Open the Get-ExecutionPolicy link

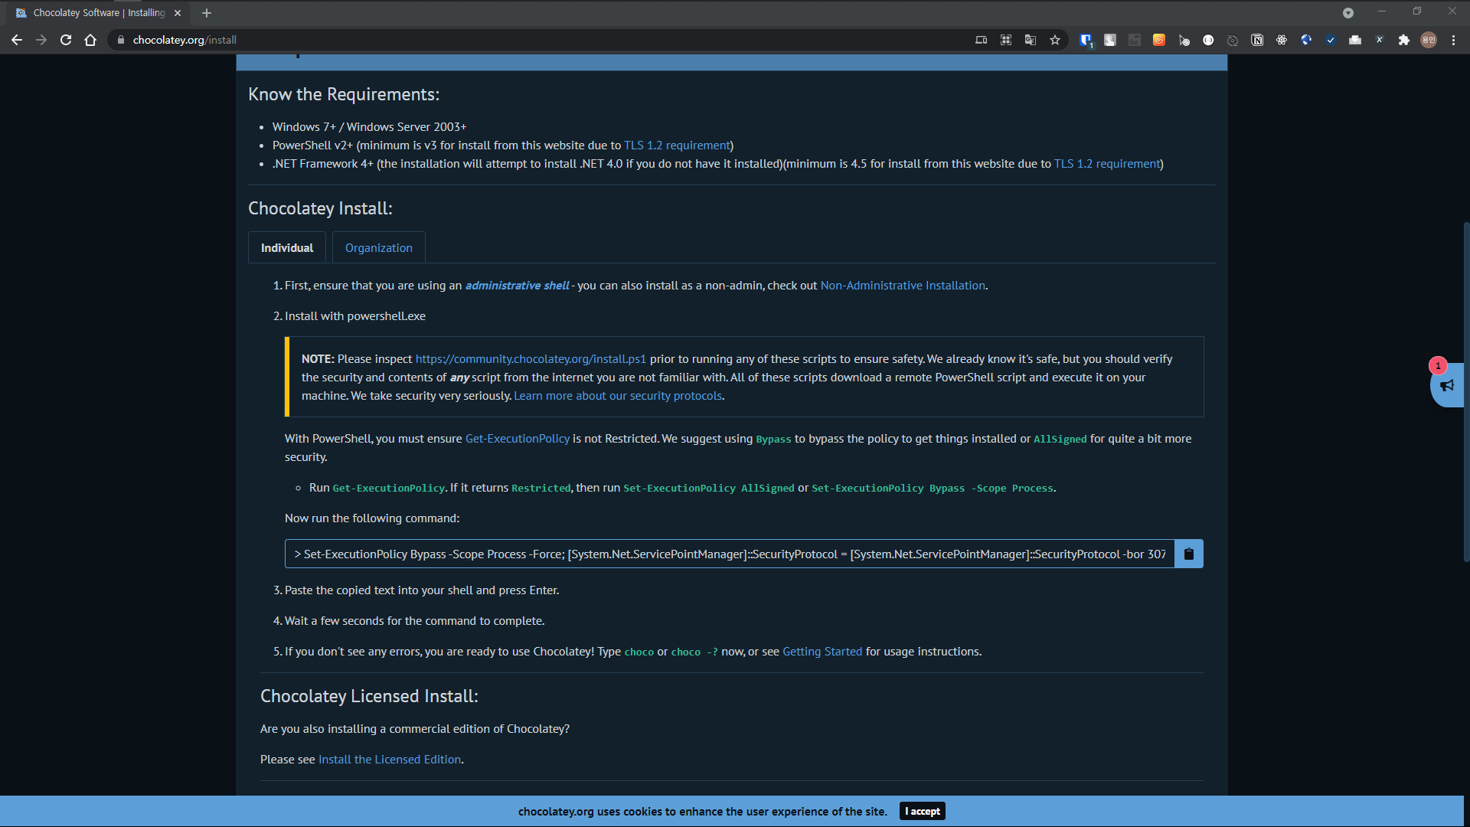tap(518, 439)
